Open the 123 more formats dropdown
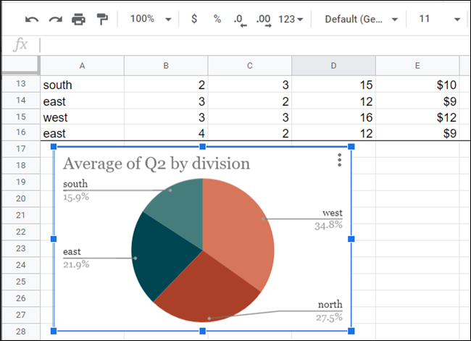471x341 pixels. pos(291,20)
